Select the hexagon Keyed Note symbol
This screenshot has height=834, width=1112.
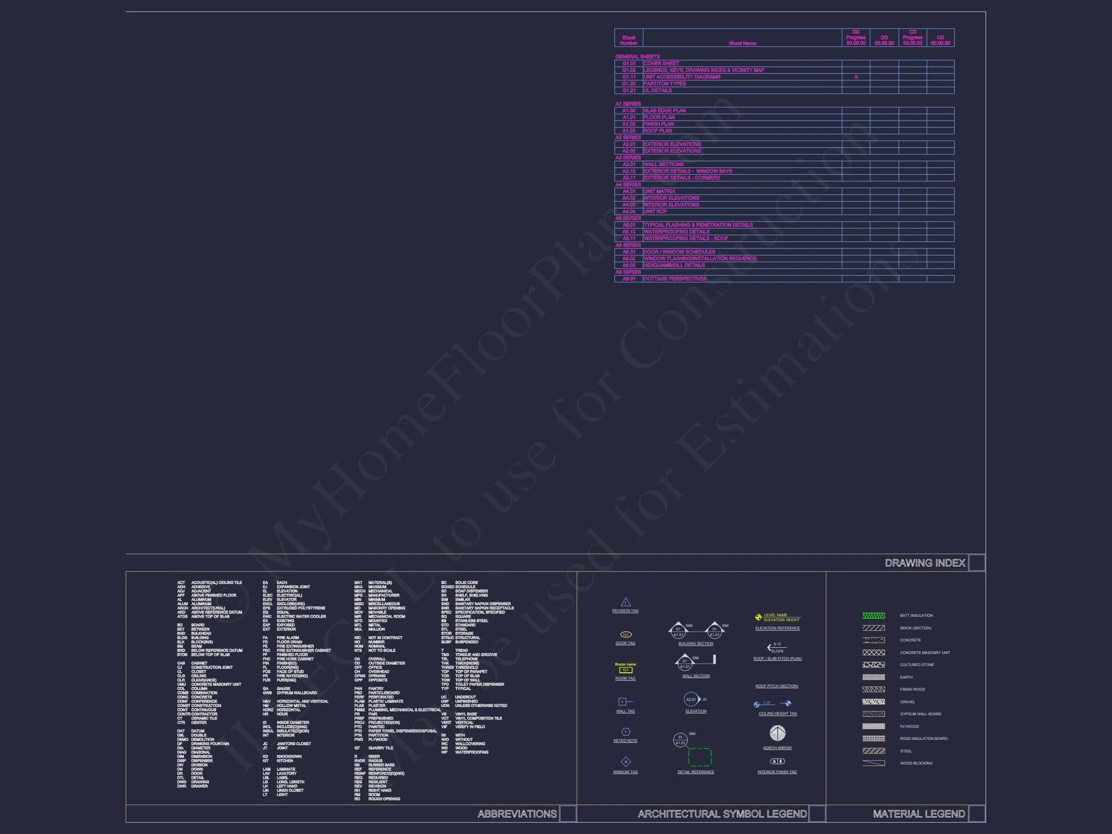[625, 732]
